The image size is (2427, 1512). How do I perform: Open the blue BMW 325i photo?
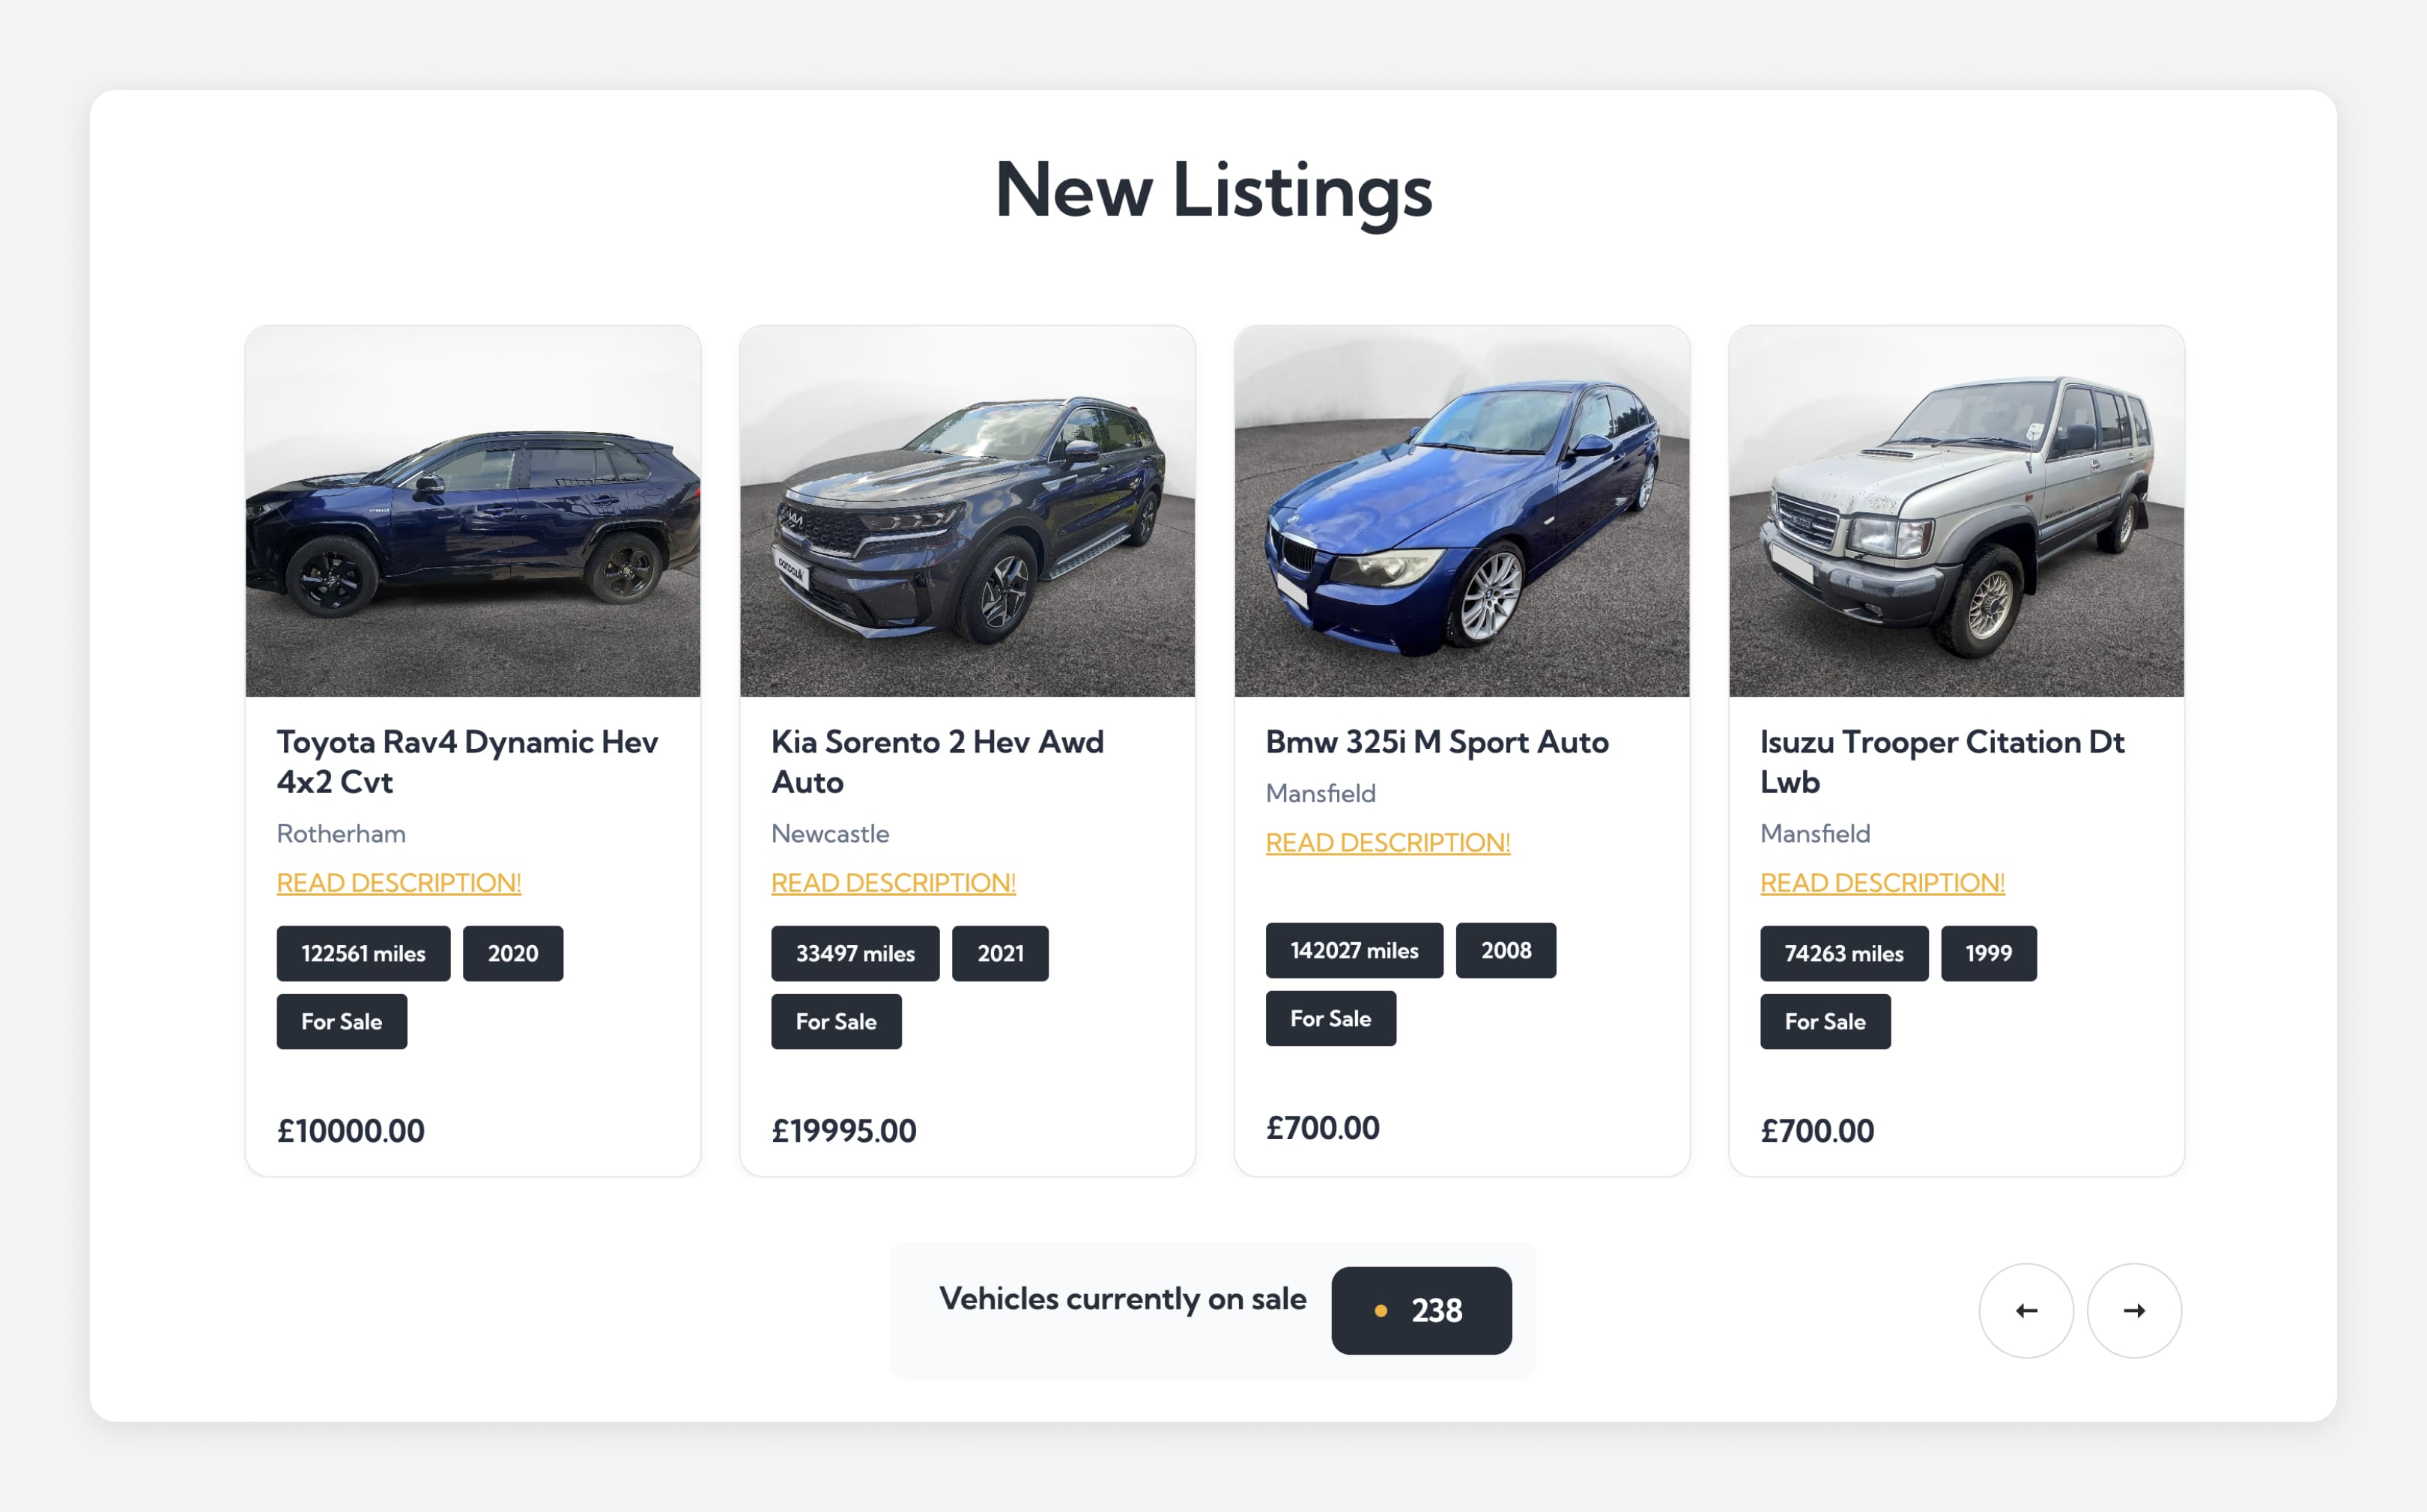point(1461,512)
